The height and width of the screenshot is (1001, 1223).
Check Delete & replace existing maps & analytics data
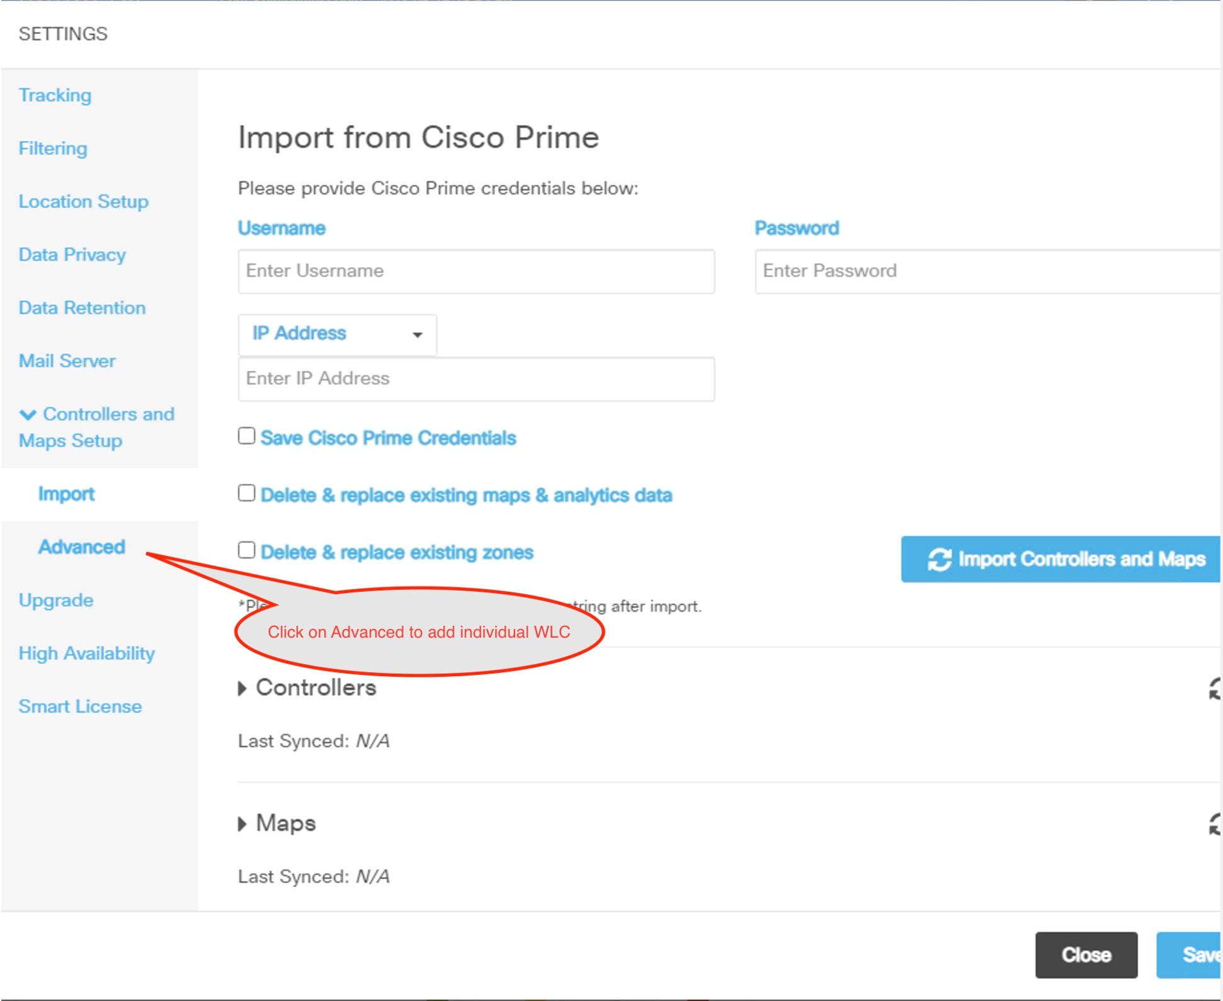pyautogui.click(x=246, y=493)
